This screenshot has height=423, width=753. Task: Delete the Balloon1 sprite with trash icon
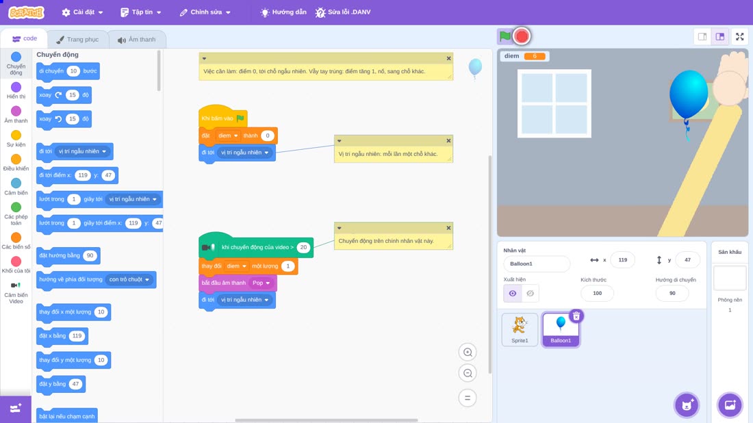point(576,316)
